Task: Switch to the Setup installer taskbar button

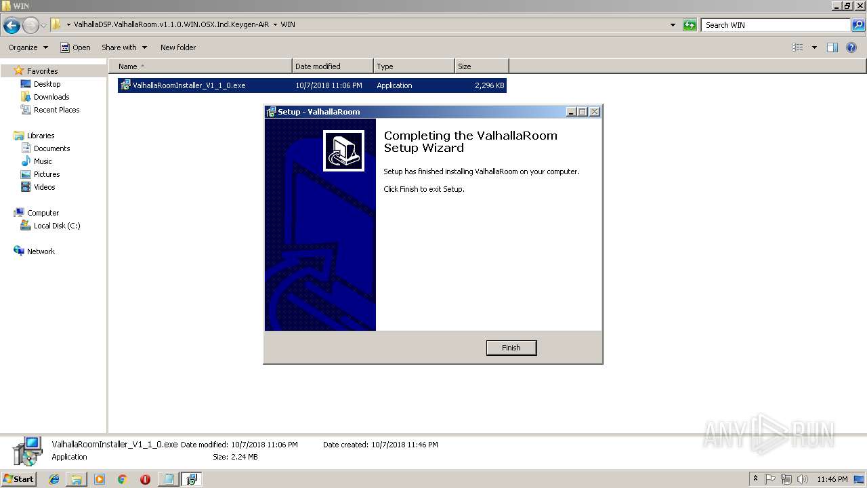Action: [x=192, y=479]
